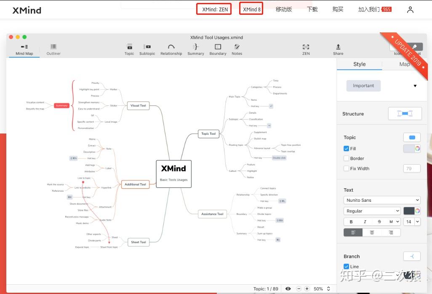Add a Relationship via toolbar
This screenshot has height=294, width=432.
point(171,50)
